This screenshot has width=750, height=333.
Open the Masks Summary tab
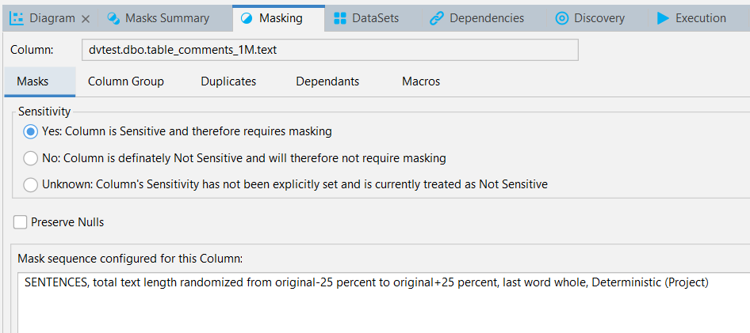pyautogui.click(x=159, y=19)
